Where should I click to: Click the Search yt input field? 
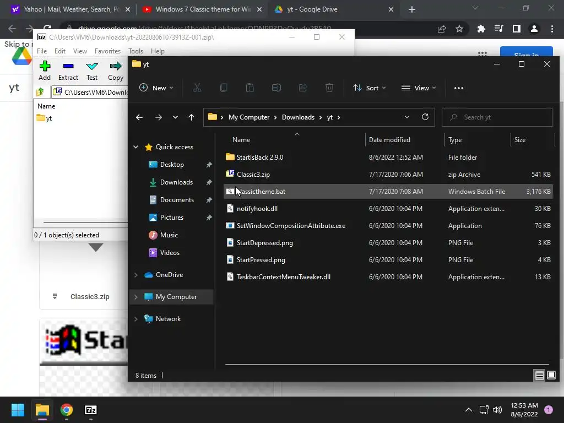(497, 117)
